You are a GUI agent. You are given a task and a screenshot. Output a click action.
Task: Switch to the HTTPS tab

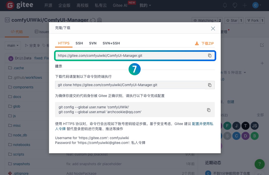click(64, 43)
